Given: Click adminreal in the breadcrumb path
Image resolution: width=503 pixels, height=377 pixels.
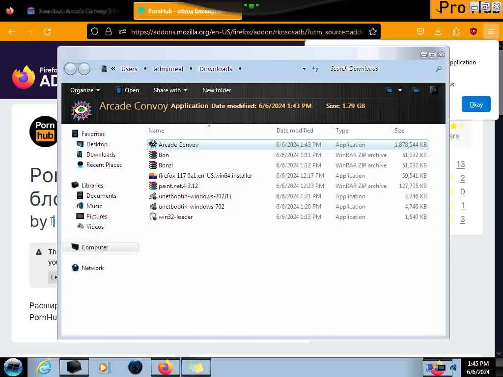Looking at the screenshot, I should coord(168,69).
